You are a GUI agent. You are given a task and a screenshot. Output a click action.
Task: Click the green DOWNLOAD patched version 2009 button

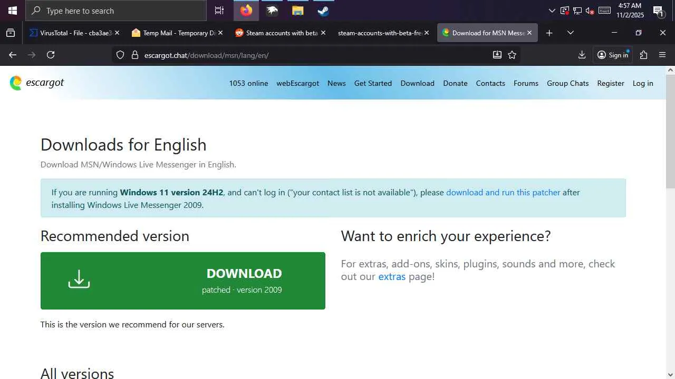183,281
